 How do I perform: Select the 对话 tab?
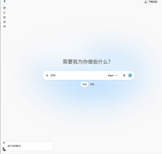85,84
